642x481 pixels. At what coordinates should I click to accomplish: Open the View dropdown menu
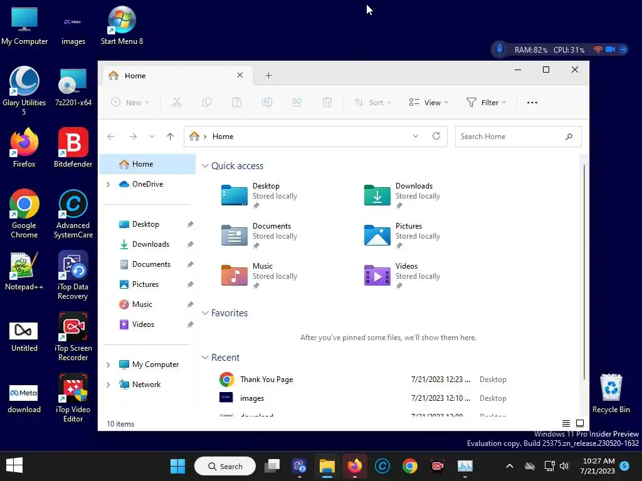point(429,102)
